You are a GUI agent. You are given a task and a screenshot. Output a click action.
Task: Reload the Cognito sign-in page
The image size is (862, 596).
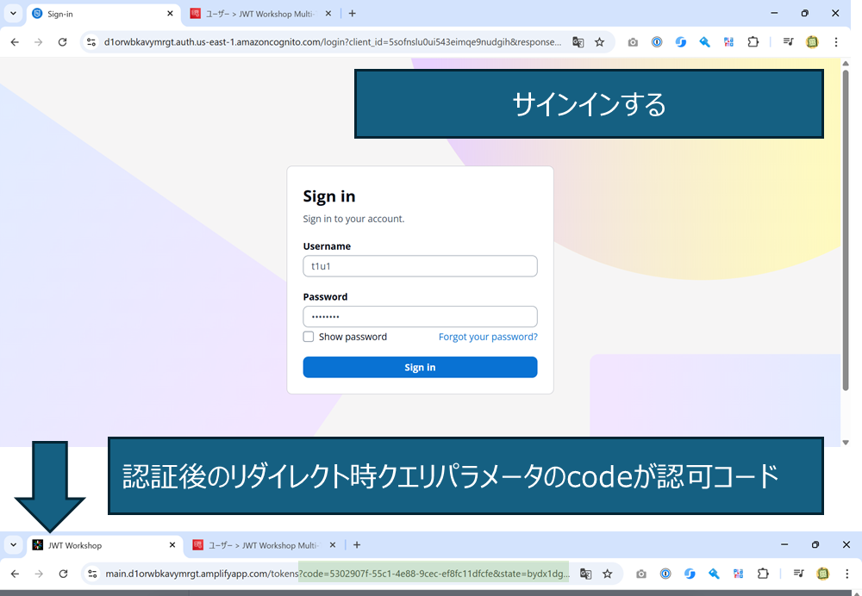[x=63, y=41]
